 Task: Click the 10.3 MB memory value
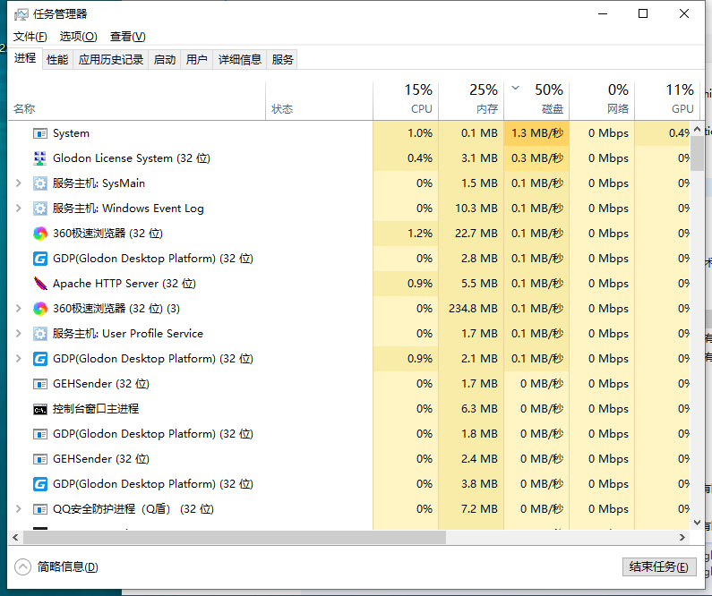[x=476, y=209]
